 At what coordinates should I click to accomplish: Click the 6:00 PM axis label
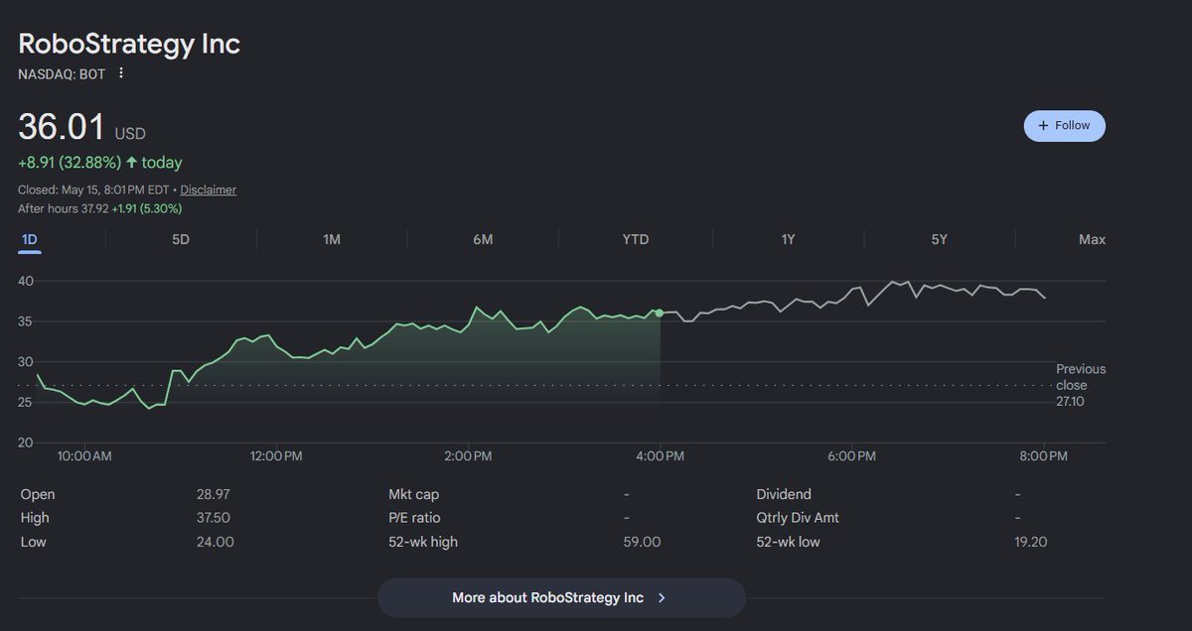click(x=852, y=456)
